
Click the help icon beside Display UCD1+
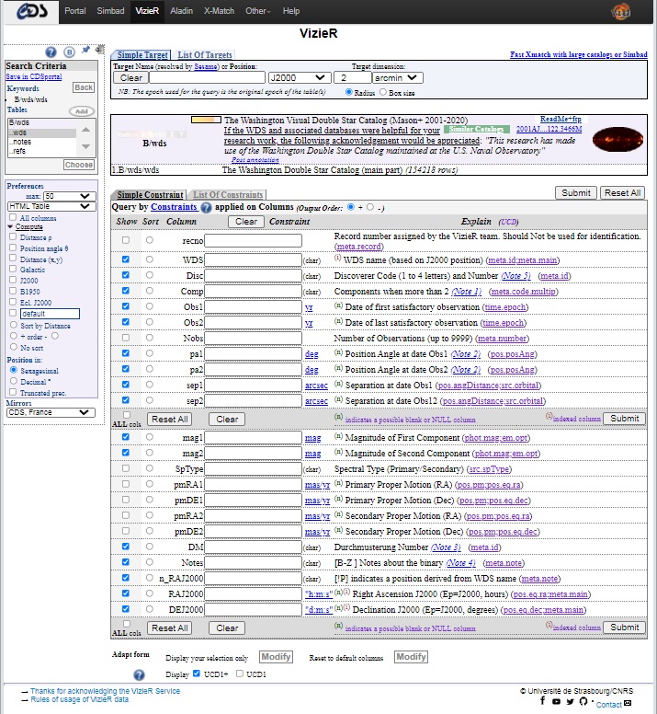139,674
